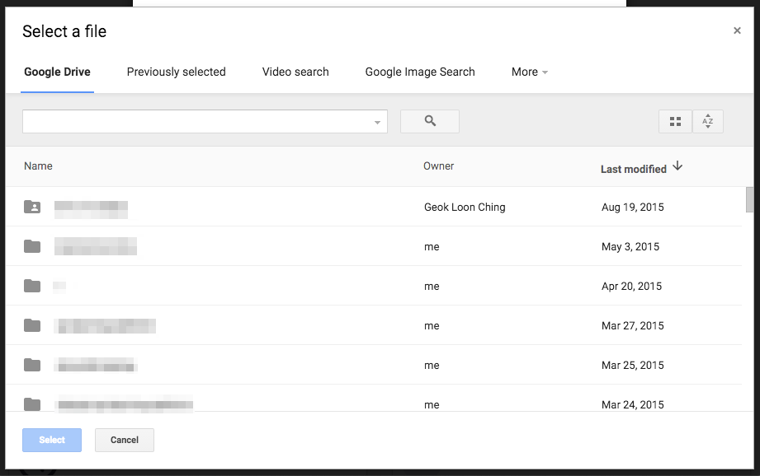Click the Mar 24, 2015 date
The height and width of the screenshot is (476, 760).
pyautogui.click(x=633, y=404)
